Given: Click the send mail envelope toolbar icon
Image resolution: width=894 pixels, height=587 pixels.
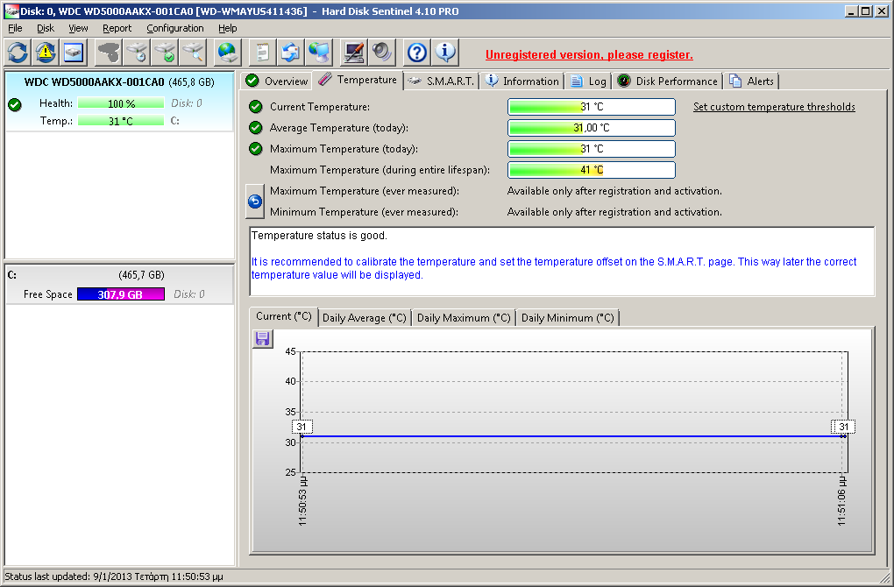Looking at the screenshot, I should [x=291, y=53].
